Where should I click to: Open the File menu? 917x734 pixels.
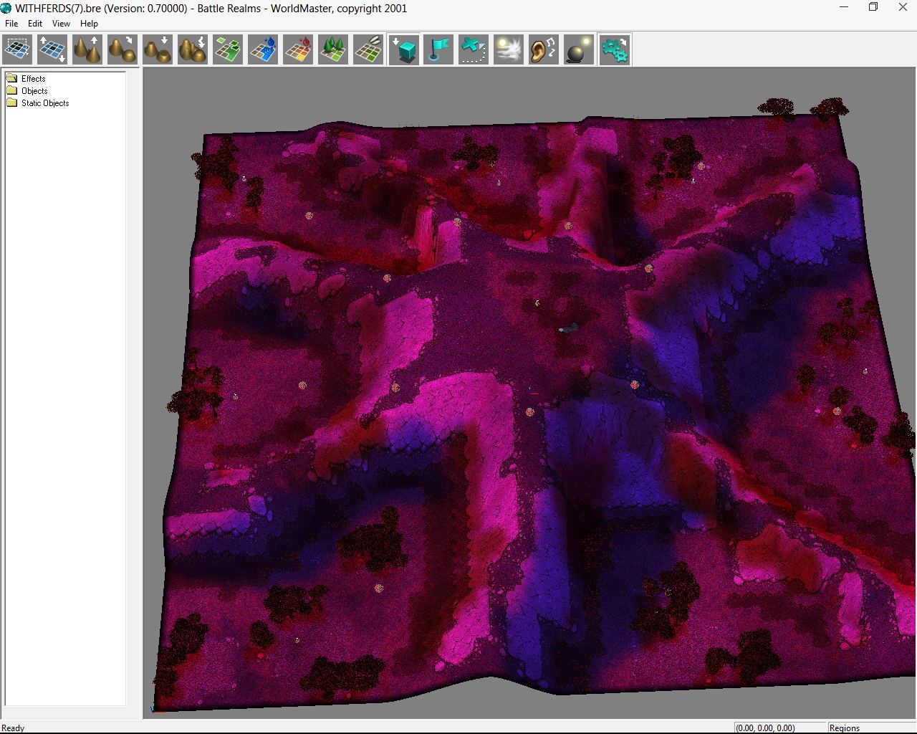[11, 24]
